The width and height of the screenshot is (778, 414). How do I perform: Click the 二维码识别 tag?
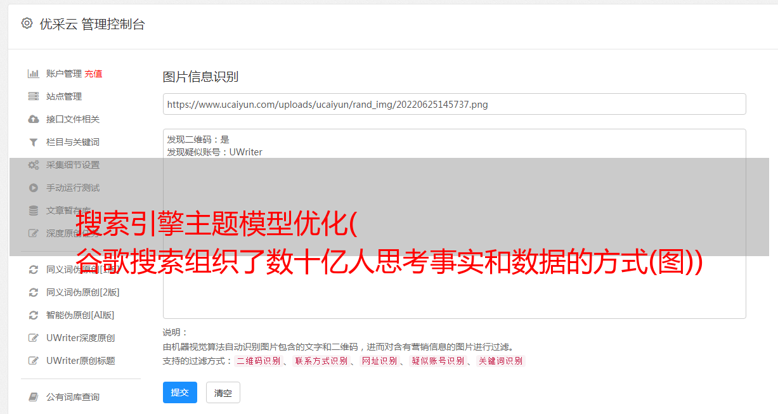(258, 361)
